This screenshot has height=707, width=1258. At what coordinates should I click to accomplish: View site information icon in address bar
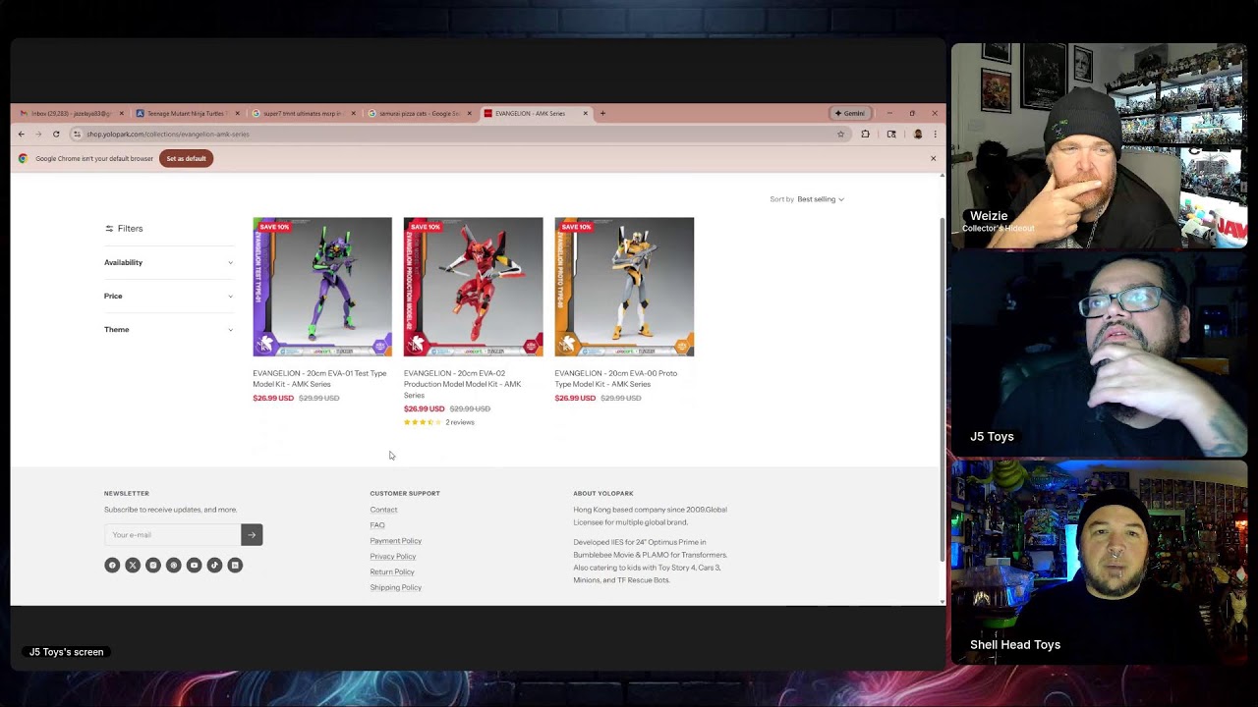(x=77, y=134)
